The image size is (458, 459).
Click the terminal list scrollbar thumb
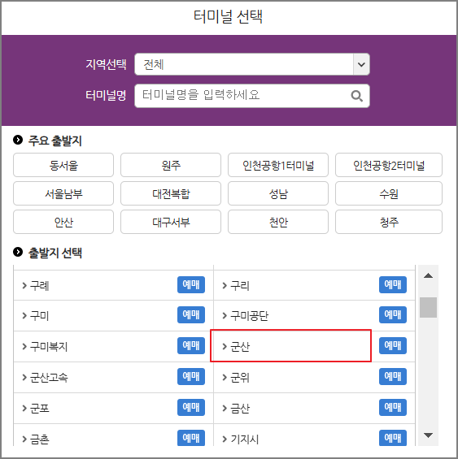[x=428, y=307]
